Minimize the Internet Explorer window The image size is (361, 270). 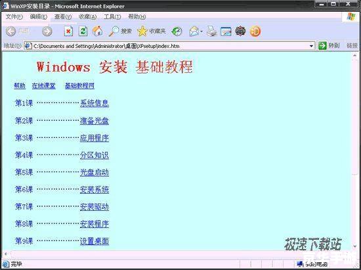coord(322,5)
